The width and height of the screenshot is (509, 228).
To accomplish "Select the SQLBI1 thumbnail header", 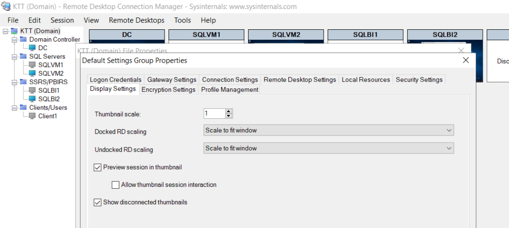I will click(365, 35).
